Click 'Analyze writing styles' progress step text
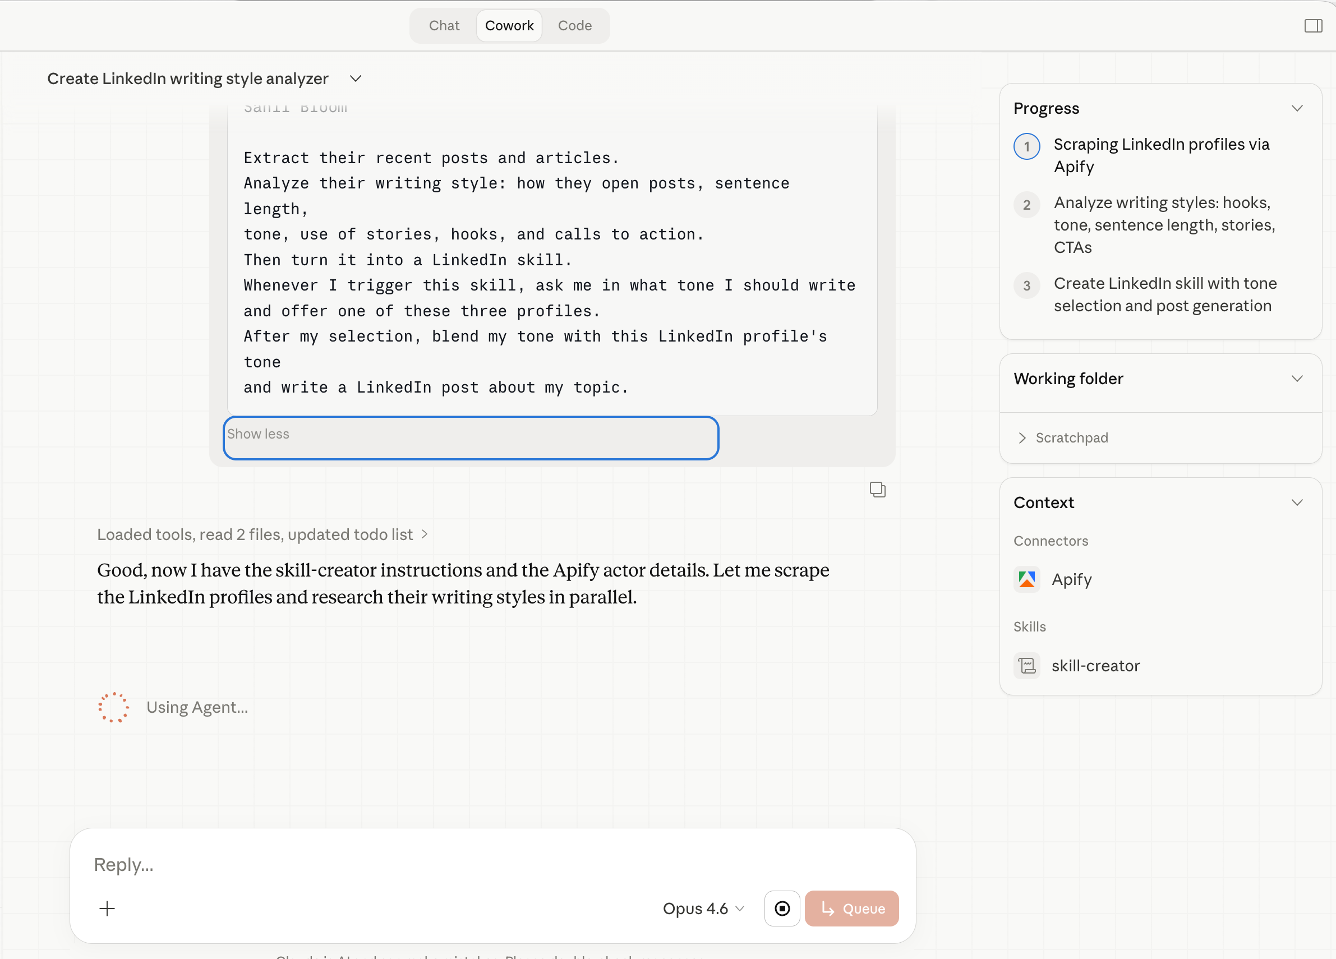Viewport: 1336px width, 959px height. (1164, 225)
